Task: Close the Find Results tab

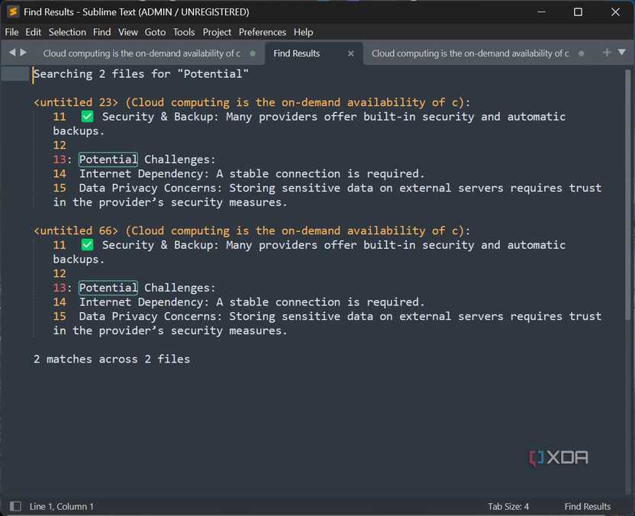Action: point(351,53)
